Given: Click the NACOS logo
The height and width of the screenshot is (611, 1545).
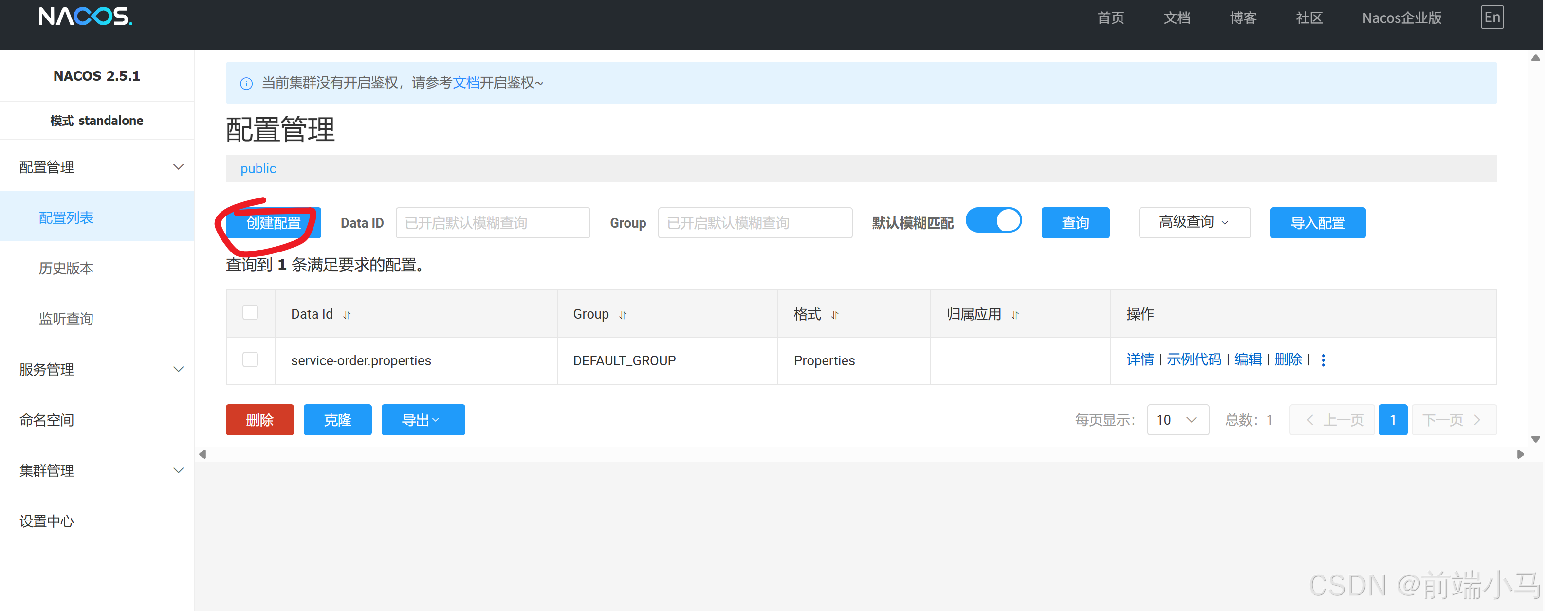Looking at the screenshot, I should point(85,17).
